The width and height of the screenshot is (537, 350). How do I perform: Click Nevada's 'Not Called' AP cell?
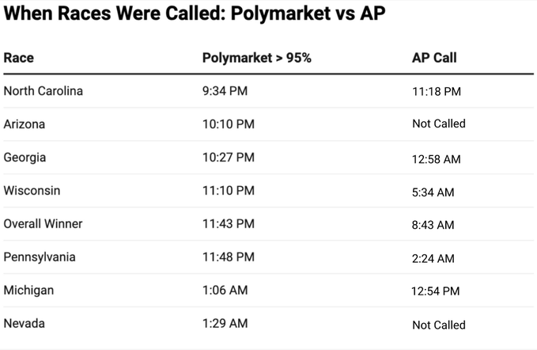point(439,325)
